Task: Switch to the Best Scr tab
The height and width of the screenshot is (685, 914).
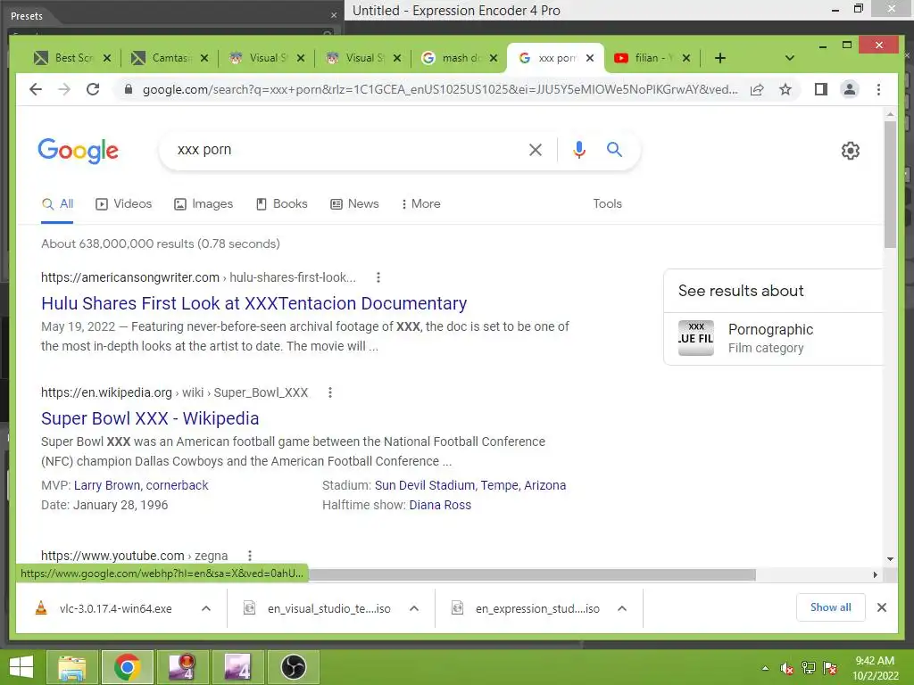Action: [x=73, y=58]
